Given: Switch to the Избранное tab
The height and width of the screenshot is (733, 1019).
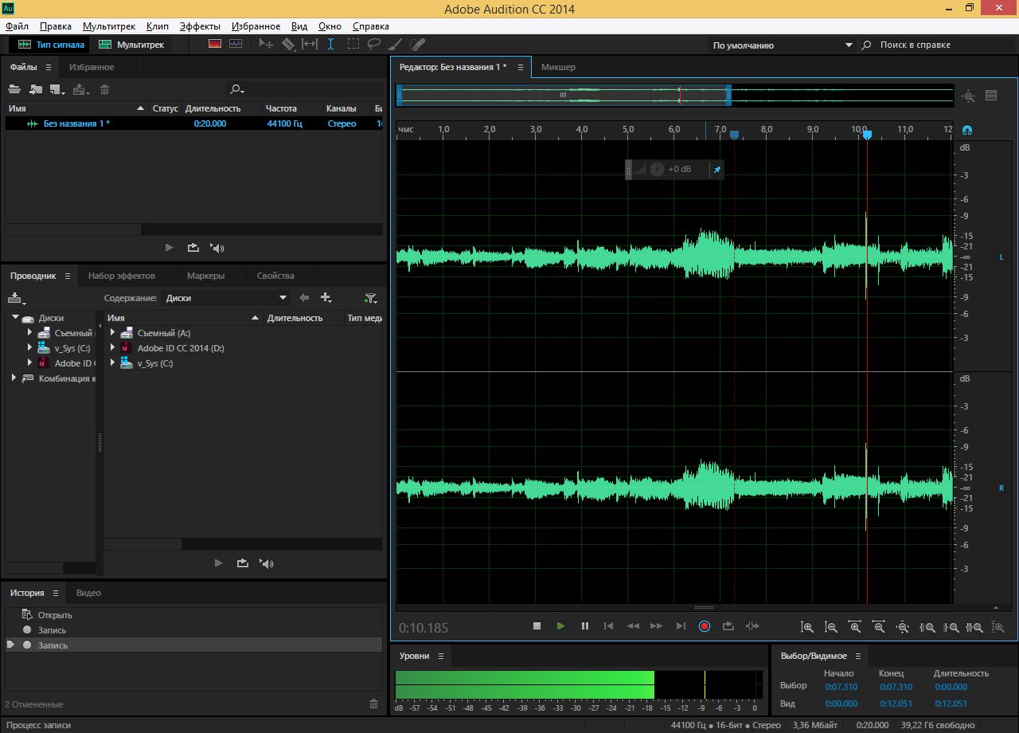Looking at the screenshot, I should tap(92, 67).
